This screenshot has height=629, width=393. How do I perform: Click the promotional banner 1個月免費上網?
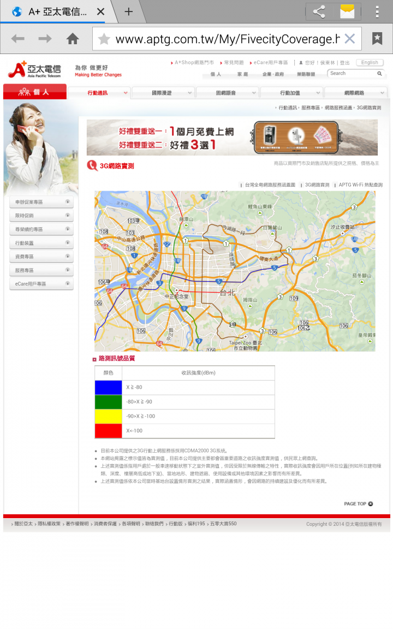pos(232,137)
